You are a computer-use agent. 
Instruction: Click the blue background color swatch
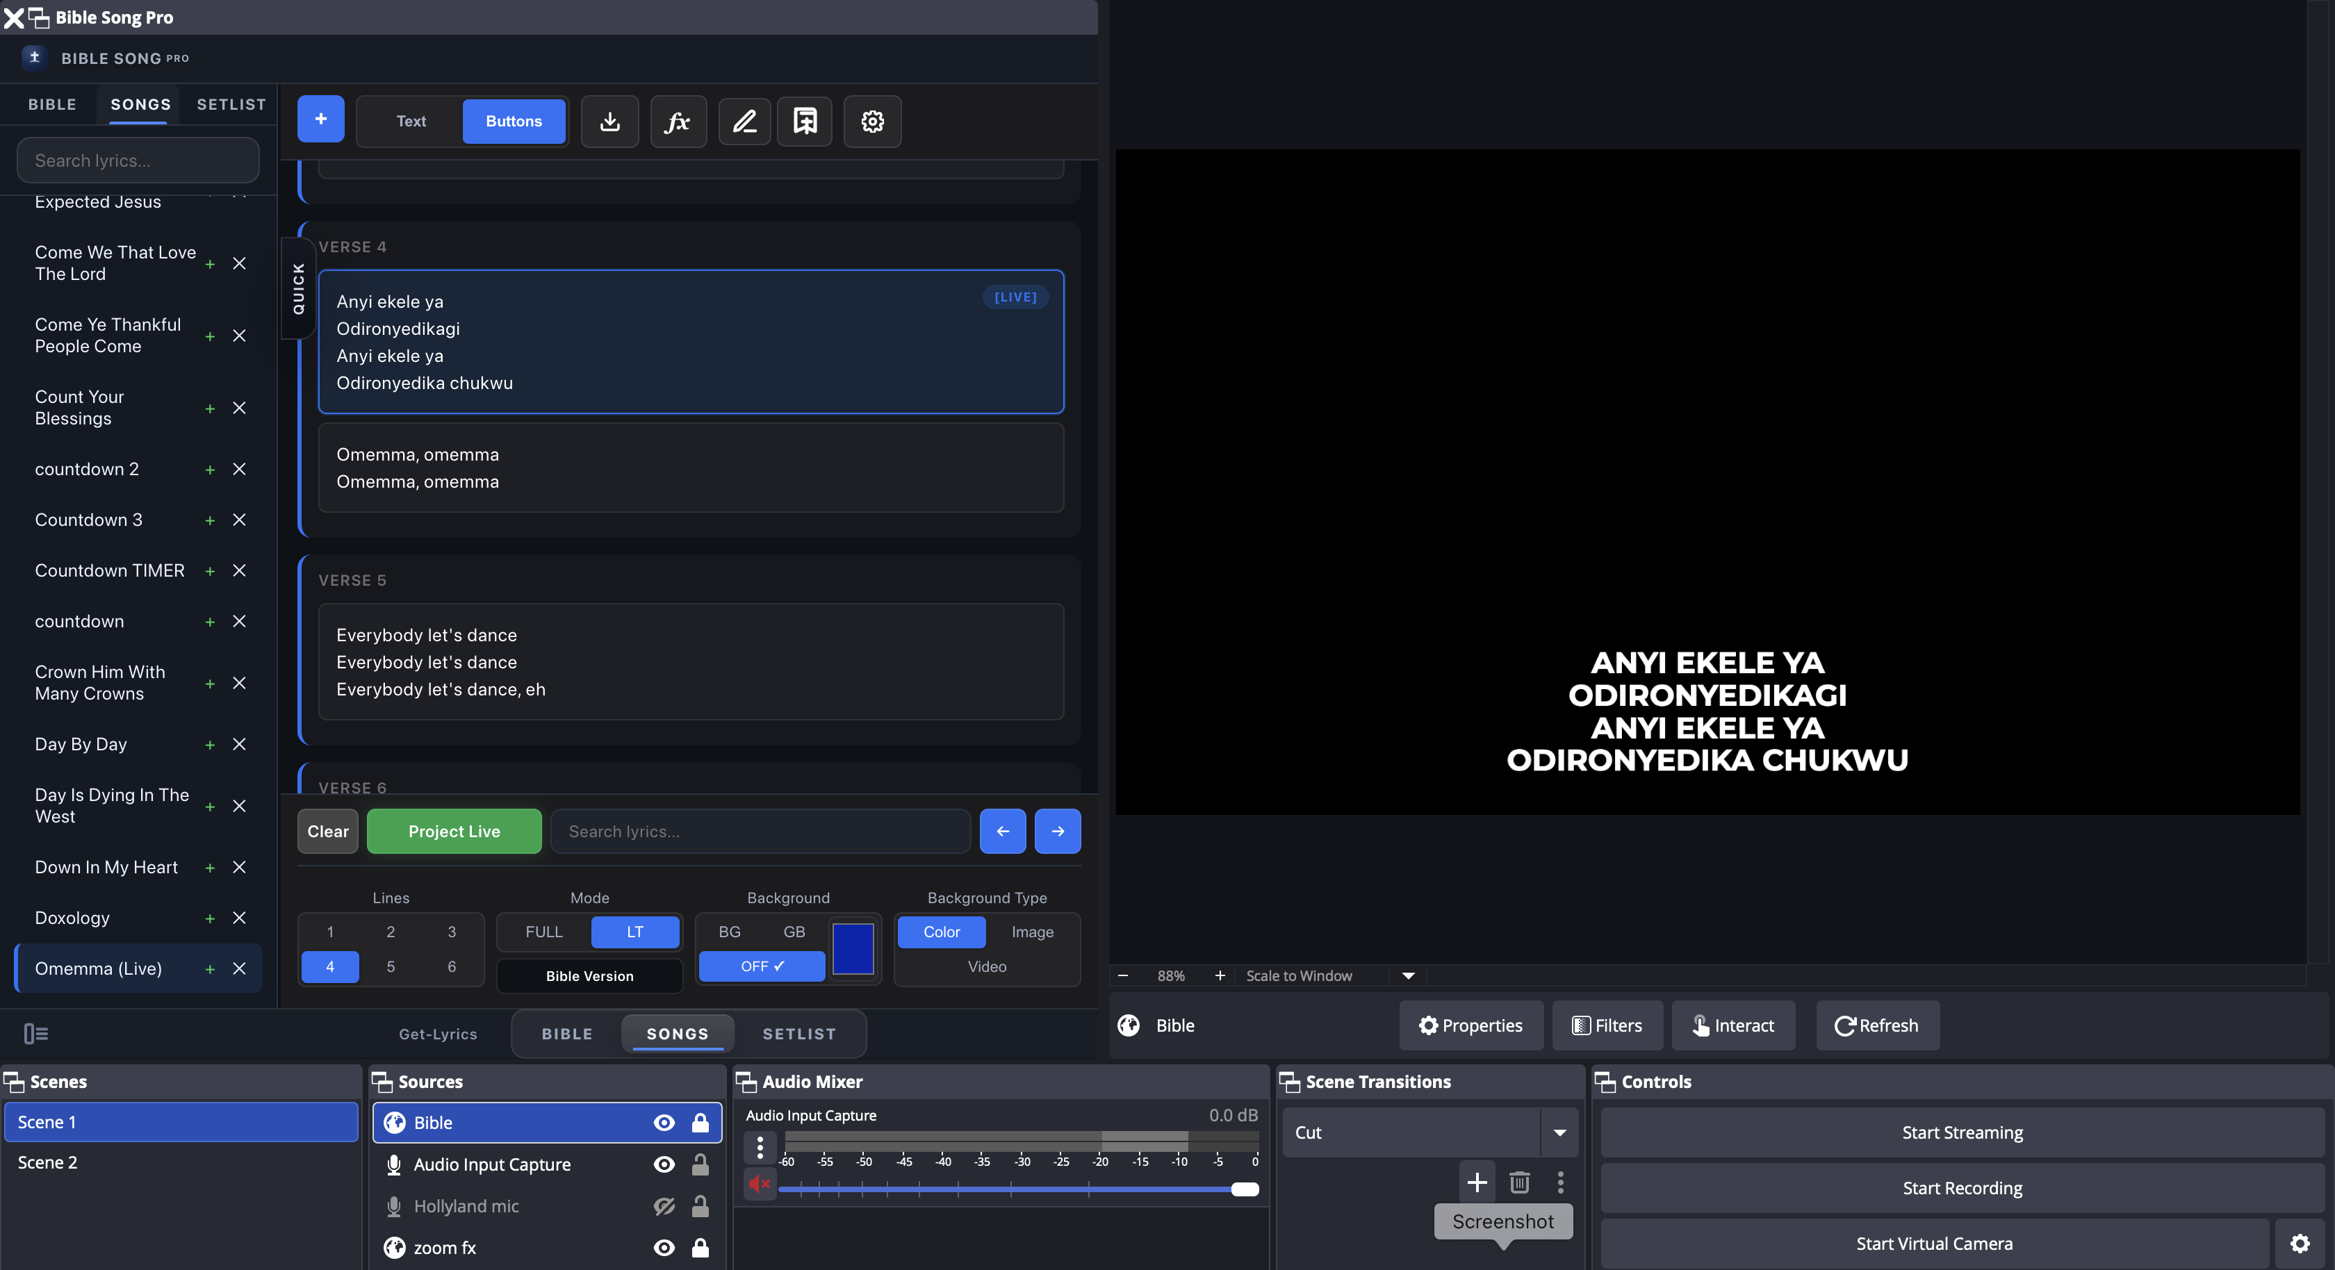pos(852,949)
